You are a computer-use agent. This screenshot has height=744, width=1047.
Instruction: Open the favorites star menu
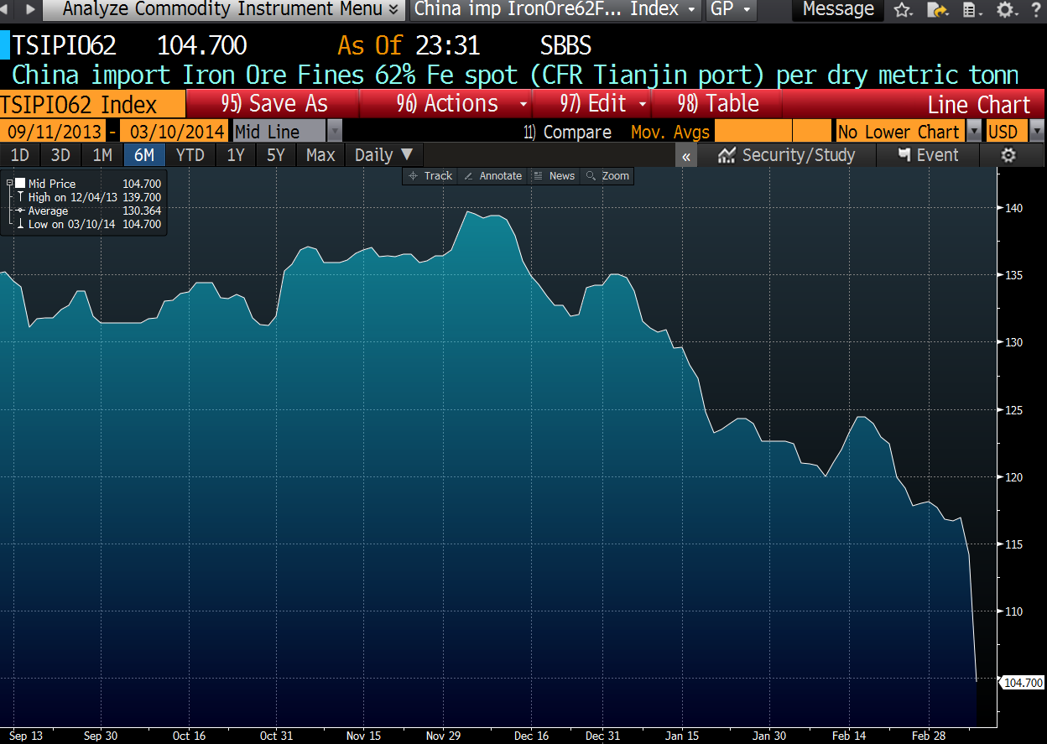click(x=903, y=10)
